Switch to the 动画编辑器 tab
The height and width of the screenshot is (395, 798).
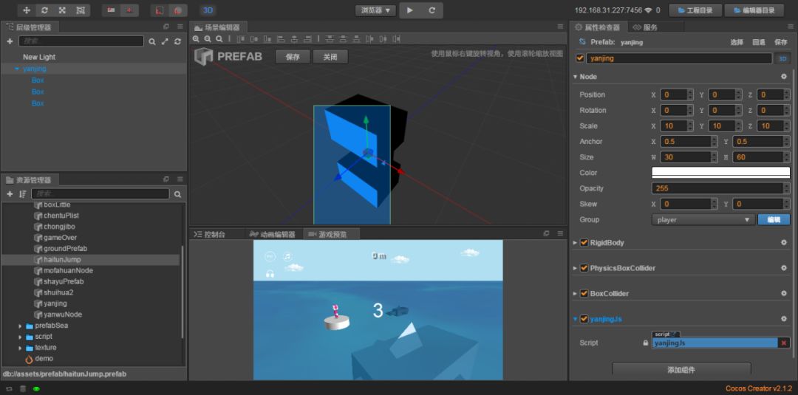(272, 234)
